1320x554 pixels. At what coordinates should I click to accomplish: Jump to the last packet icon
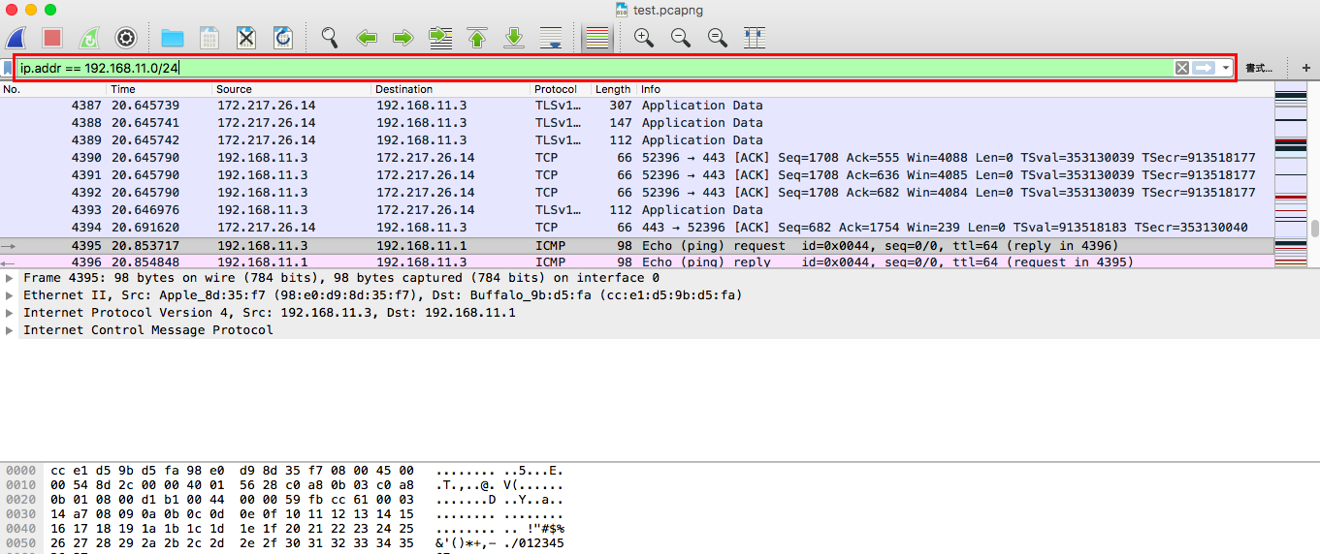coord(514,38)
